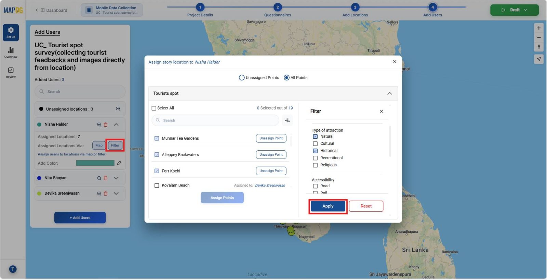Zoom in on the map

tap(539, 28)
